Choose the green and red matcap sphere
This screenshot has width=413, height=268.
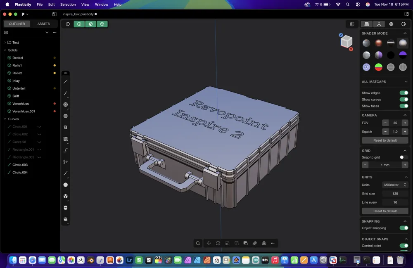coord(378,67)
